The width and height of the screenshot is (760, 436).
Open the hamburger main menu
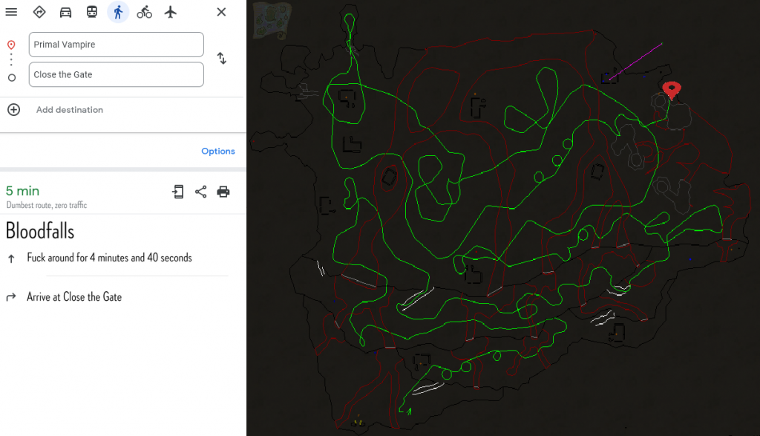(11, 12)
